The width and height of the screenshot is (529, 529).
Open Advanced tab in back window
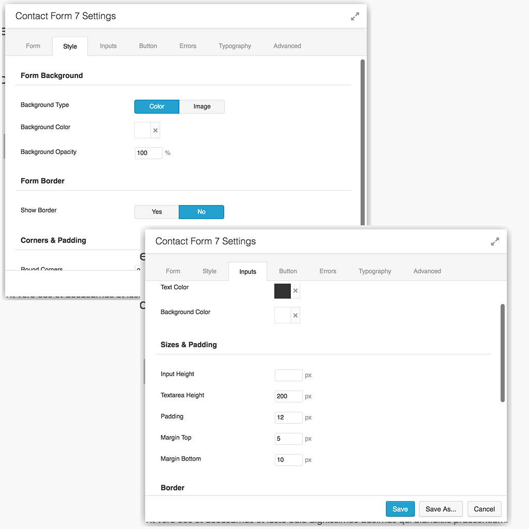(x=287, y=46)
